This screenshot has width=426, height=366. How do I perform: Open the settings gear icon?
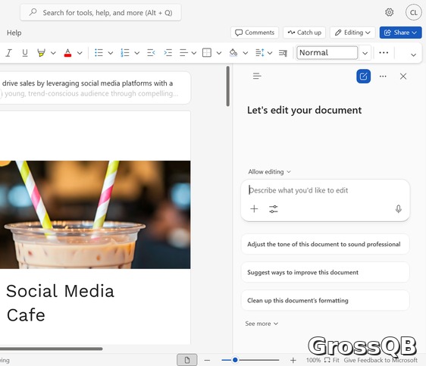click(389, 12)
